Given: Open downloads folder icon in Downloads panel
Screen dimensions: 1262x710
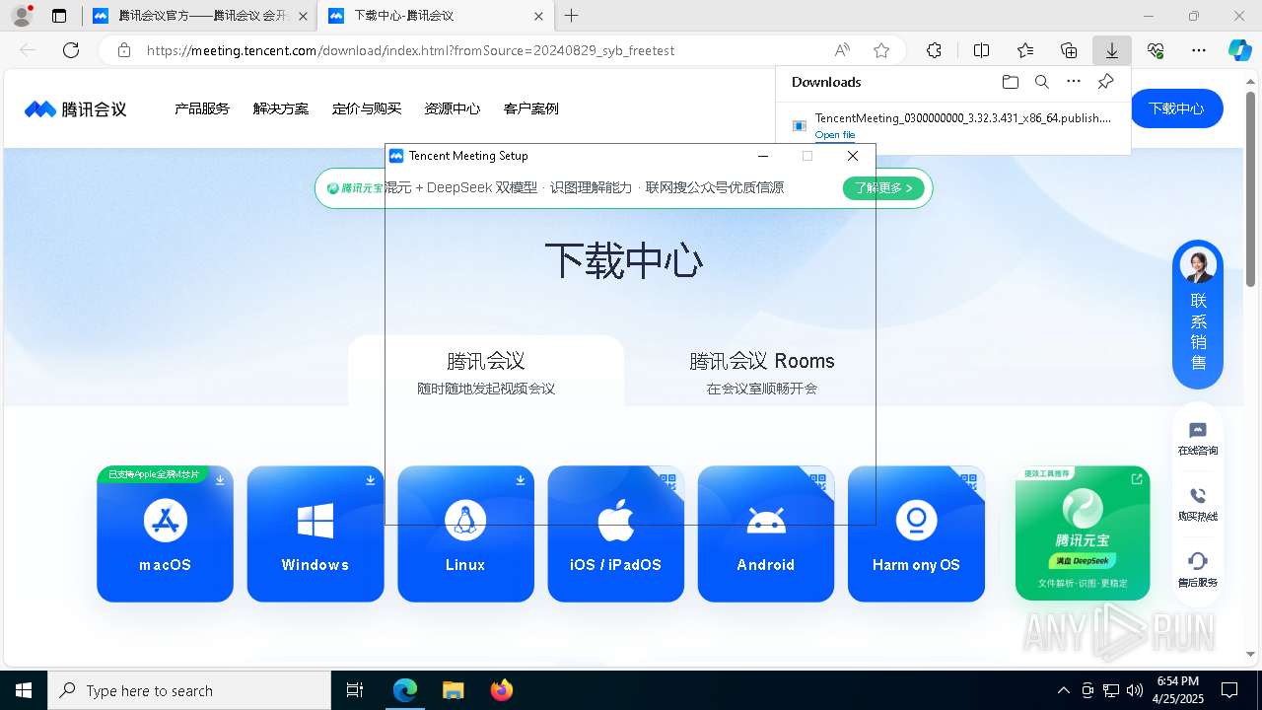Looking at the screenshot, I should point(1010,82).
